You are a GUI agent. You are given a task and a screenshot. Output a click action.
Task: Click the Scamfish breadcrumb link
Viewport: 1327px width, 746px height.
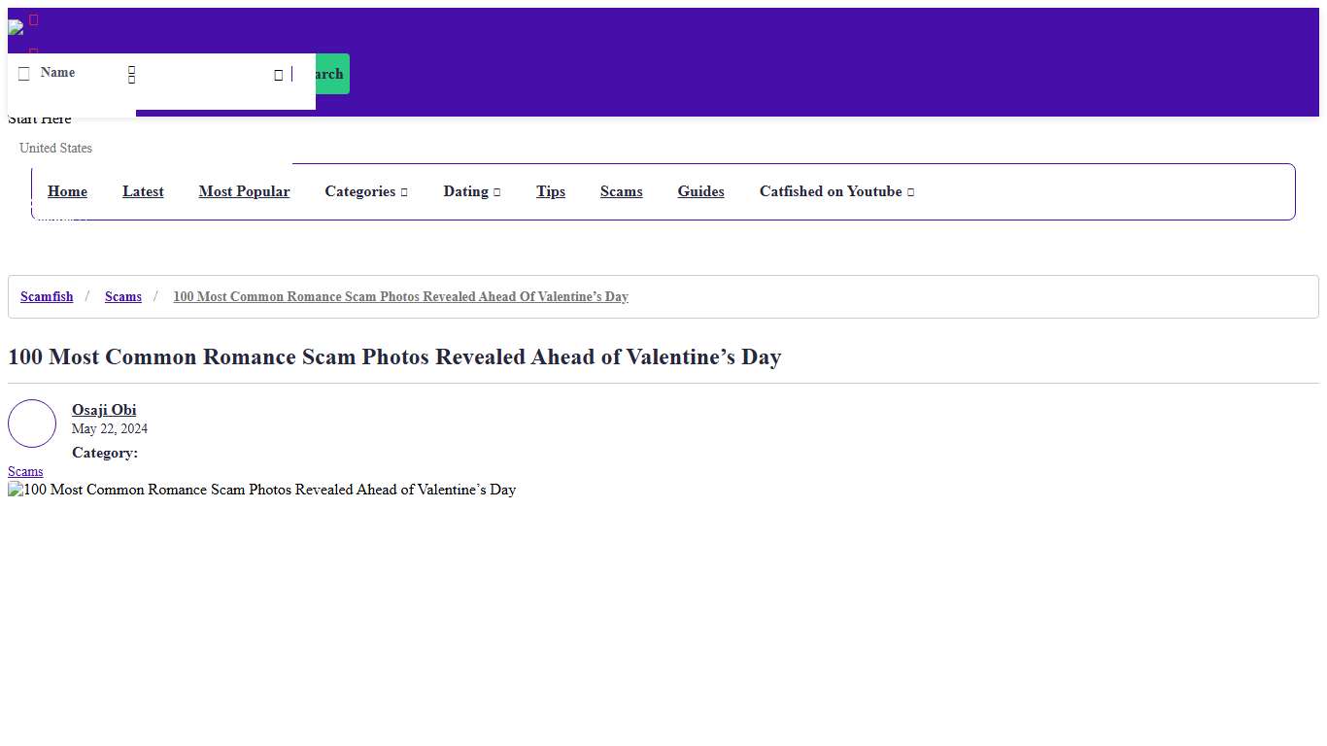47,296
